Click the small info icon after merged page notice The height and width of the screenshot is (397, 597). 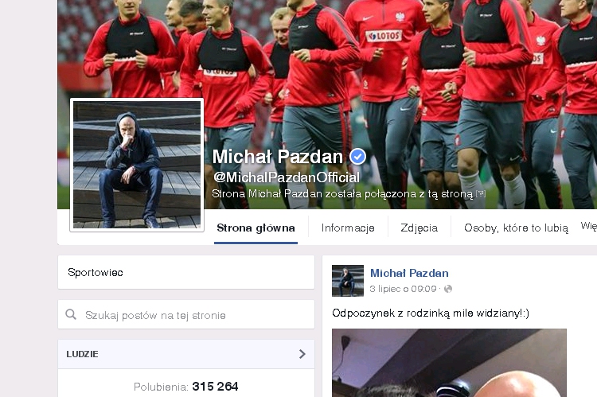tap(482, 194)
